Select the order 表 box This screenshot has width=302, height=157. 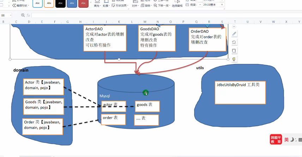[113, 120]
